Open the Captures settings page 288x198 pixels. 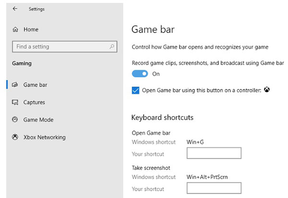(34, 102)
